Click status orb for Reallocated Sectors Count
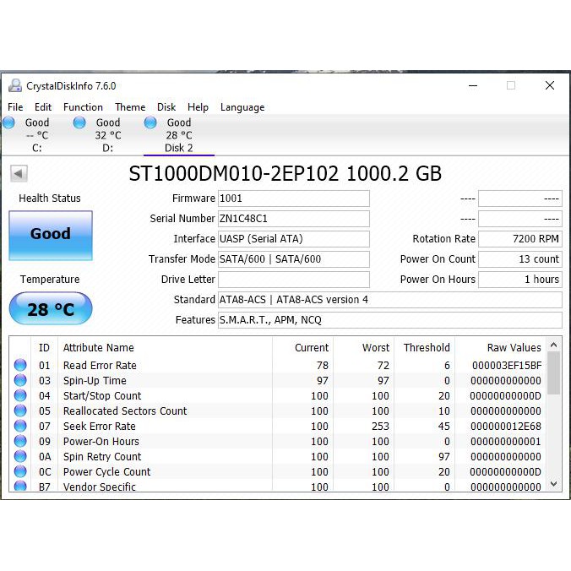The height and width of the screenshot is (571, 571). pos(20,411)
